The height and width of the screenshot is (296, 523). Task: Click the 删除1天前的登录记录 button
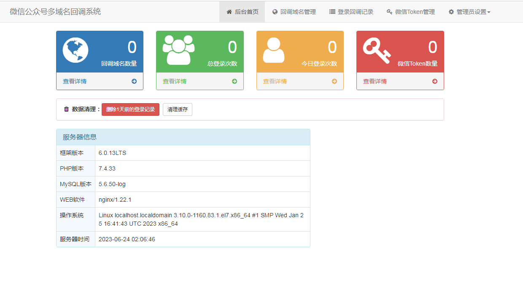(x=131, y=109)
